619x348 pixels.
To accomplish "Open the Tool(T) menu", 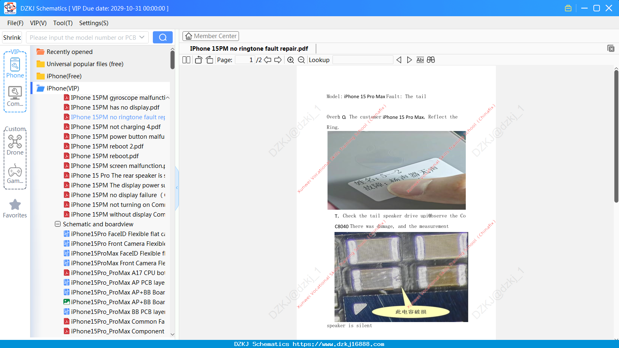I will [63, 23].
